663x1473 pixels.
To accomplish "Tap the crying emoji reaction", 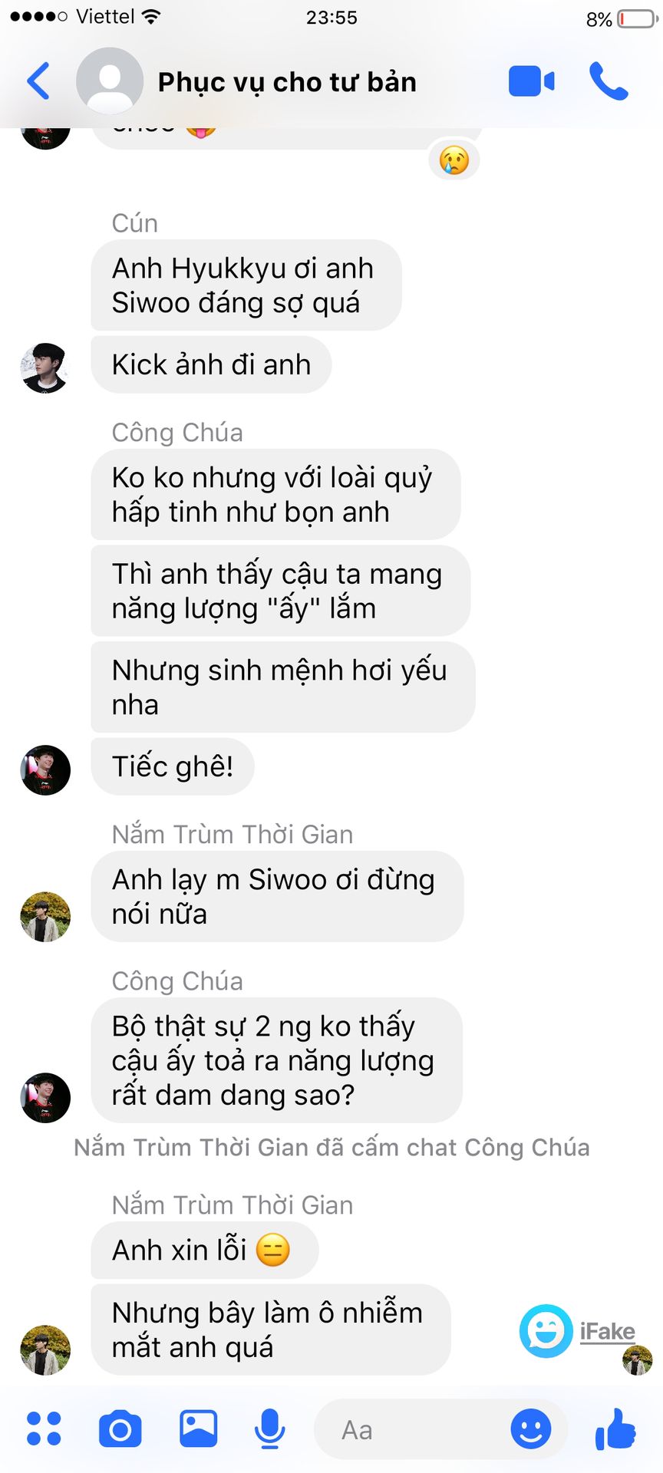I will [454, 160].
